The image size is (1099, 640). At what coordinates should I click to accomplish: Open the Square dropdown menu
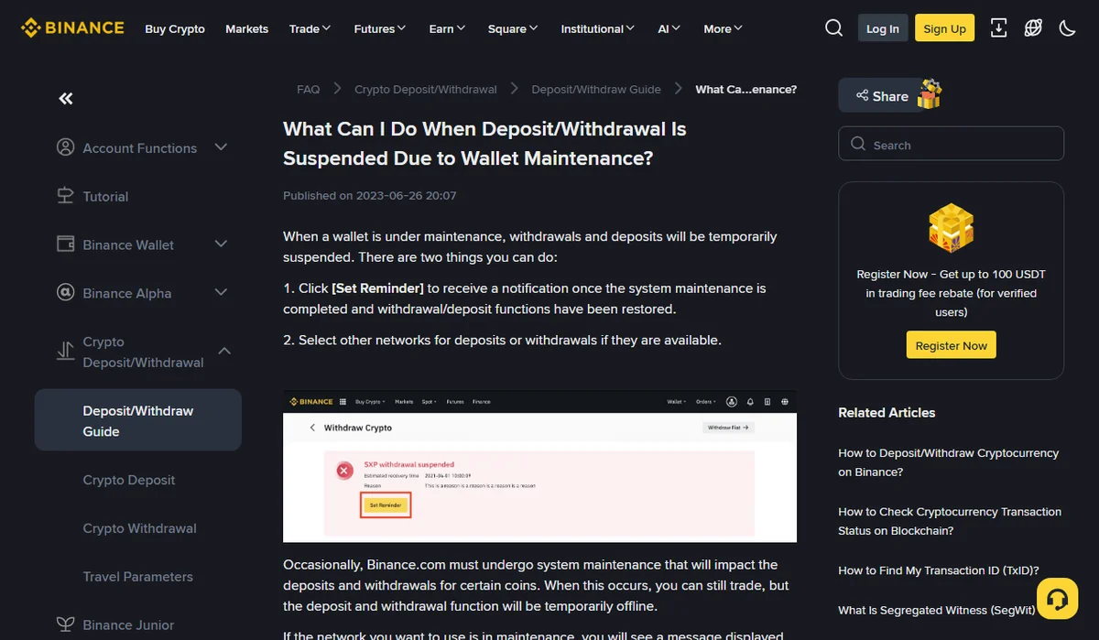point(513,28)
